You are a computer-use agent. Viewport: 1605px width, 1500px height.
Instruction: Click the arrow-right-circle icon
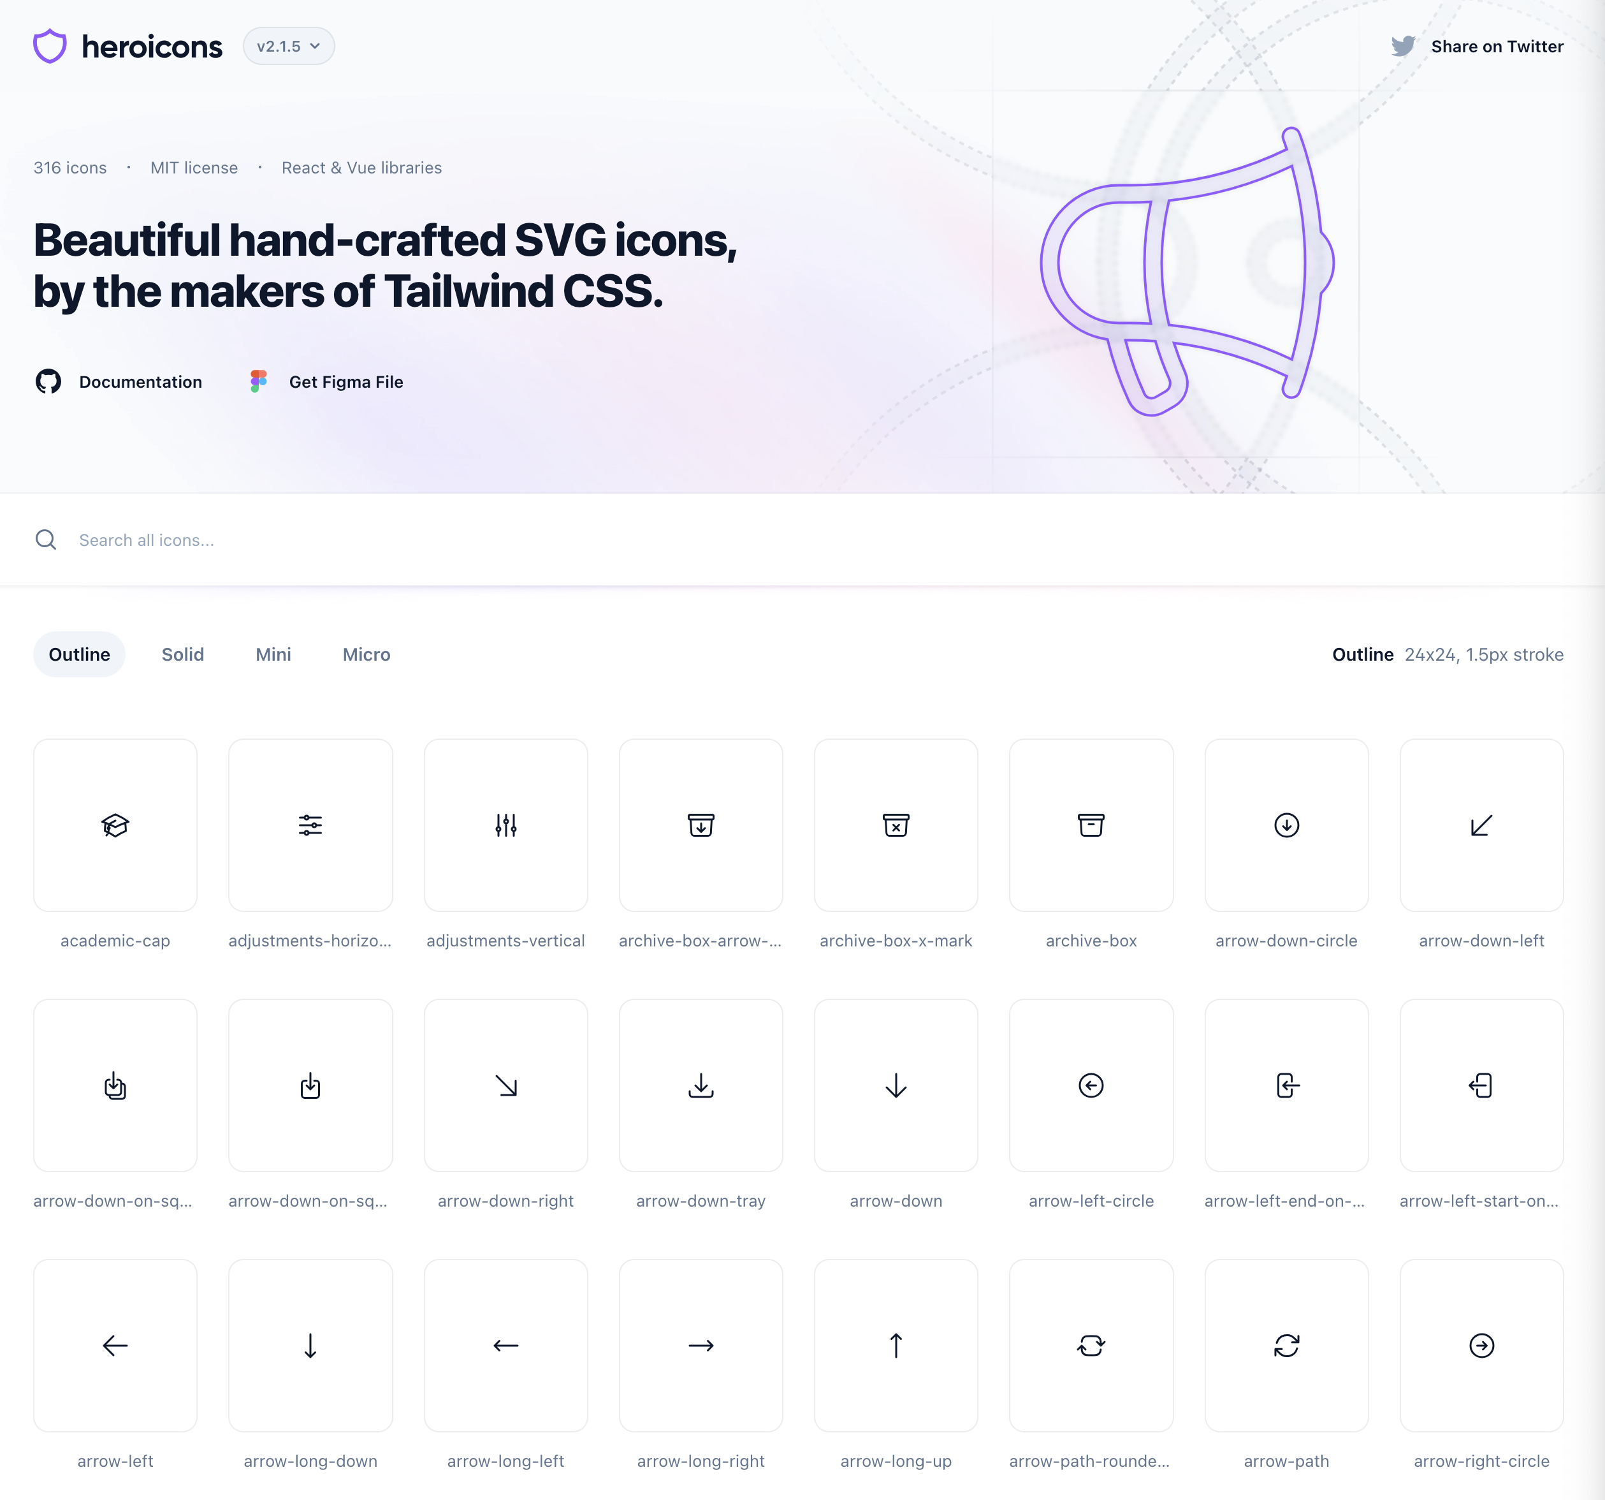tap(1481, 1345)
